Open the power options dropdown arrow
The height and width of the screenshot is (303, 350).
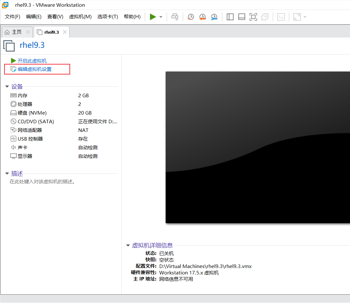pos(161,17)
